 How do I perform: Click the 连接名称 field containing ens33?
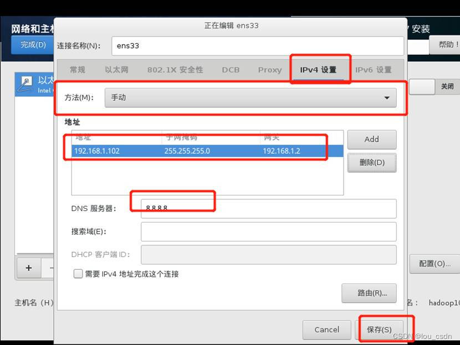(x=258, y=46)
